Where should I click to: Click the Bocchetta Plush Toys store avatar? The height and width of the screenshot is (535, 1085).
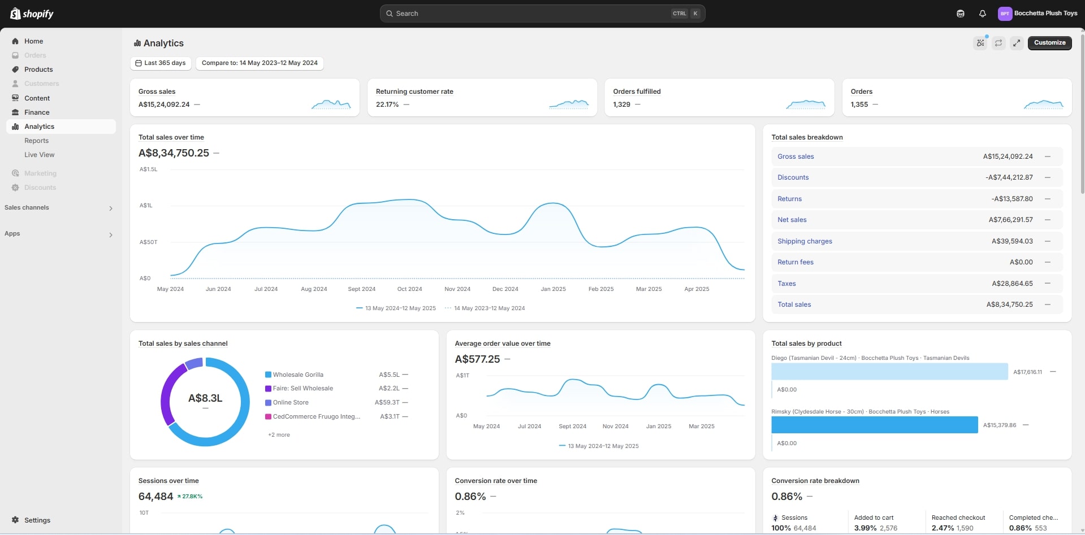tap(1005, 14)
